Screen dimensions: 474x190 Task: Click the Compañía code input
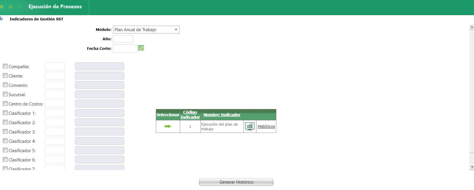click(x=55, y=66)
